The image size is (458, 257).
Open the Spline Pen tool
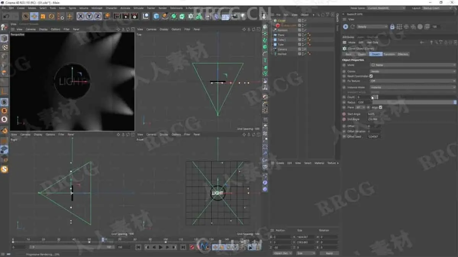pos(165,16)
